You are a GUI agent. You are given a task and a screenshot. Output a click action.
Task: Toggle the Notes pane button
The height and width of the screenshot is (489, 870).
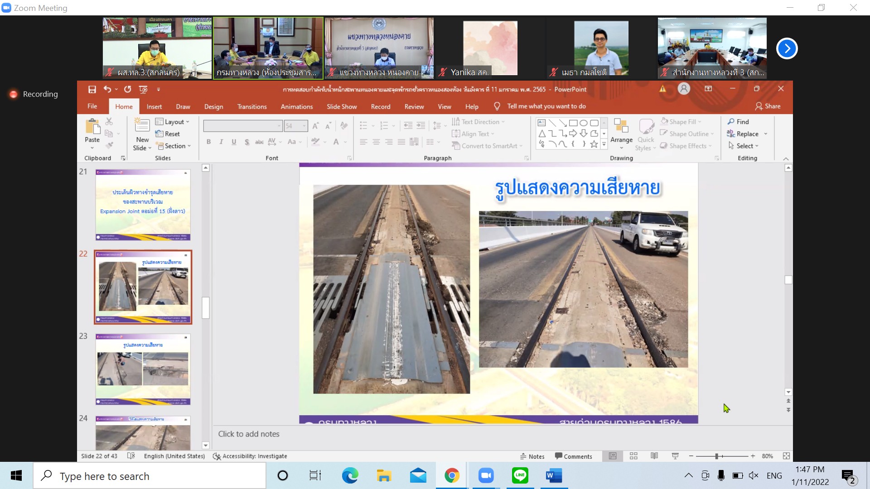tap(532, 456)
